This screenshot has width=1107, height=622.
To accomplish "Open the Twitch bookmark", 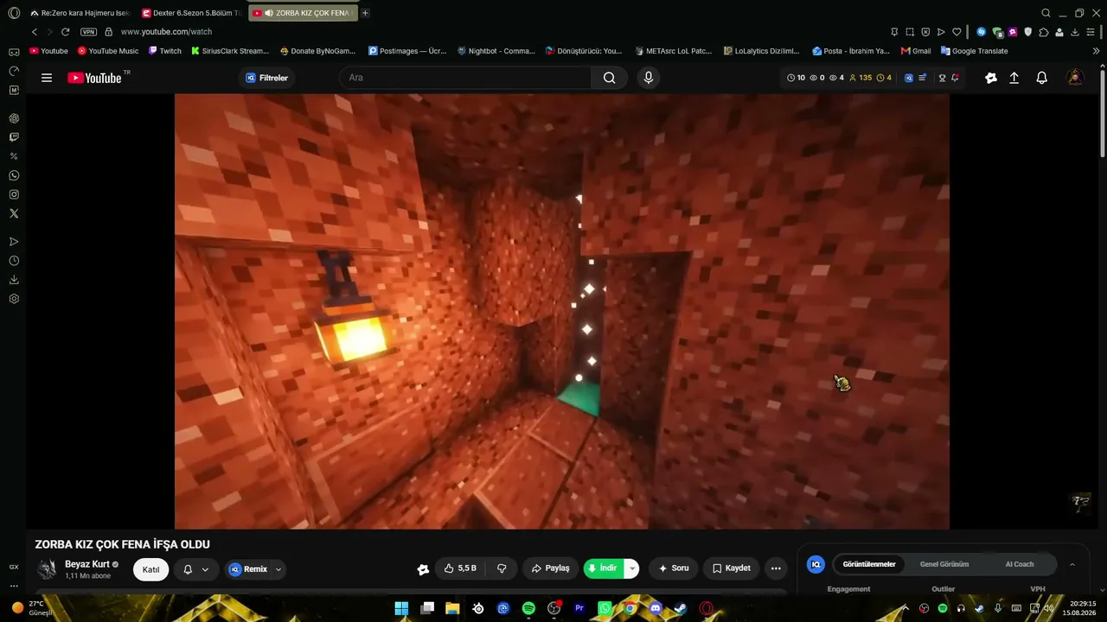I will pos(164,51).
